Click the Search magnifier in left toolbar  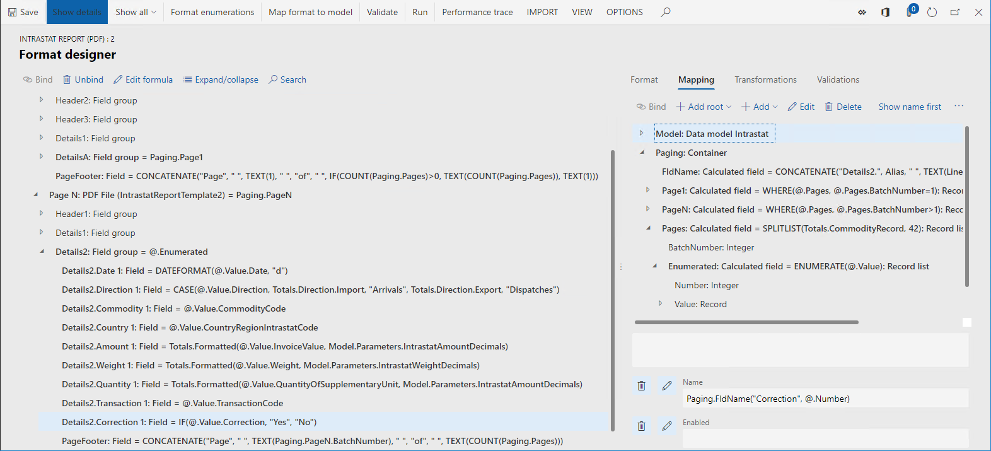(x=273, y=79)
